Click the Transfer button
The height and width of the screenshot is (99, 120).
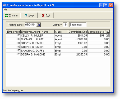pos(11,15)
